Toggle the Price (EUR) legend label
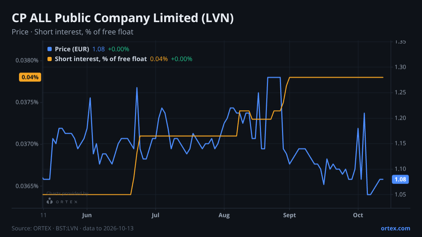 tap(72, 49)
